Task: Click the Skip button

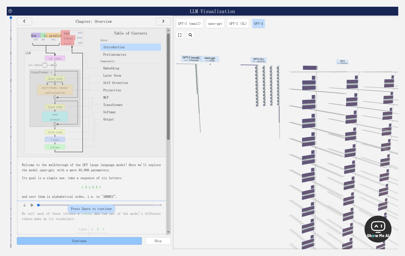Action: click(x=158, y=241)
